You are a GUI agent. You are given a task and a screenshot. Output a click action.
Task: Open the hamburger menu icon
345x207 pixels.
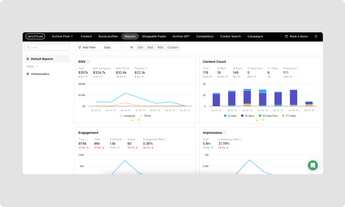pyautogui.click(x=316, y=36)
